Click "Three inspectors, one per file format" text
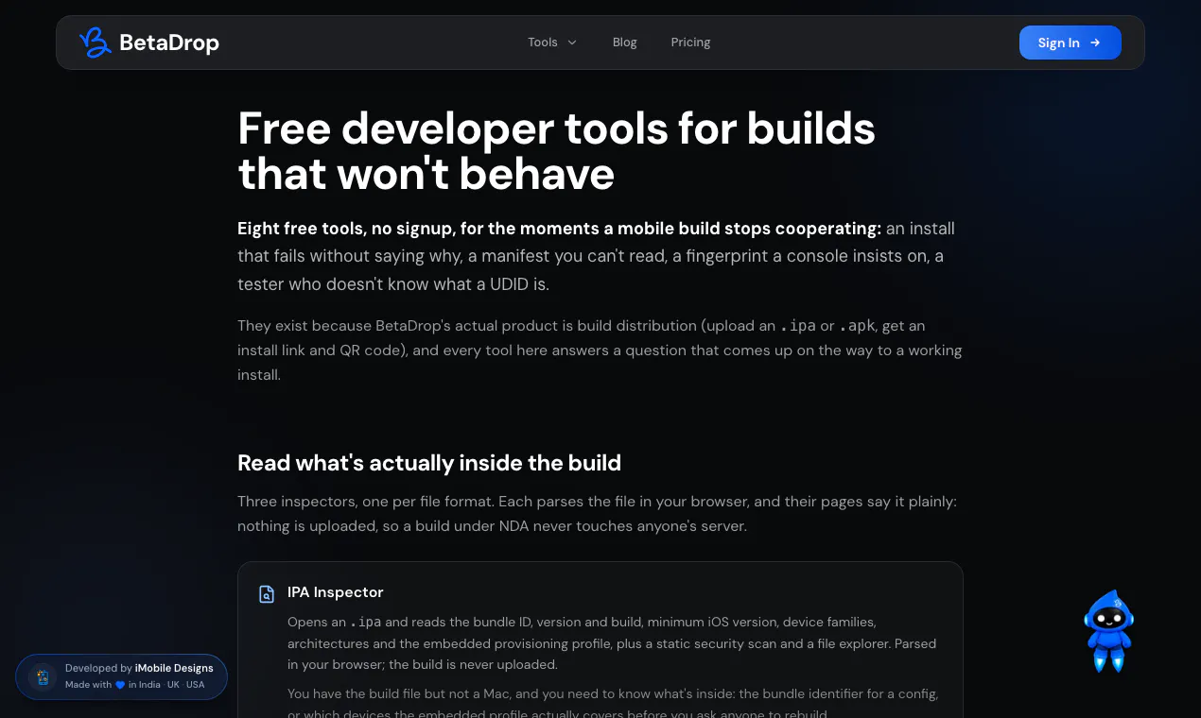 click(x=365, y=502)
